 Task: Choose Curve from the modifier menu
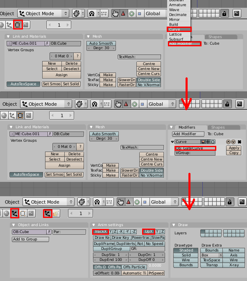click(x=179, y=29)
